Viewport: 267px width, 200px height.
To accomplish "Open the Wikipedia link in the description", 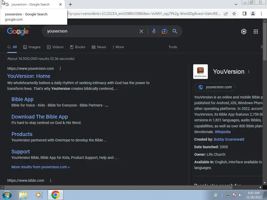I will (x=223, y=132).
